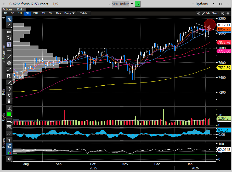
Task: Open the dashed line style tool
Action: coord(9,127)
